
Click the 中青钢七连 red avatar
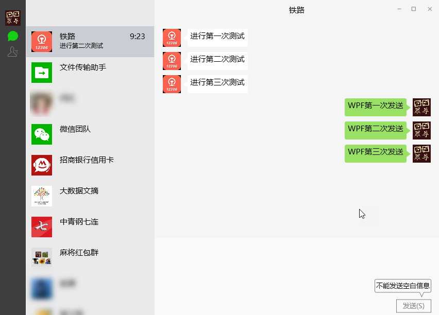click(x=42, y=227)
